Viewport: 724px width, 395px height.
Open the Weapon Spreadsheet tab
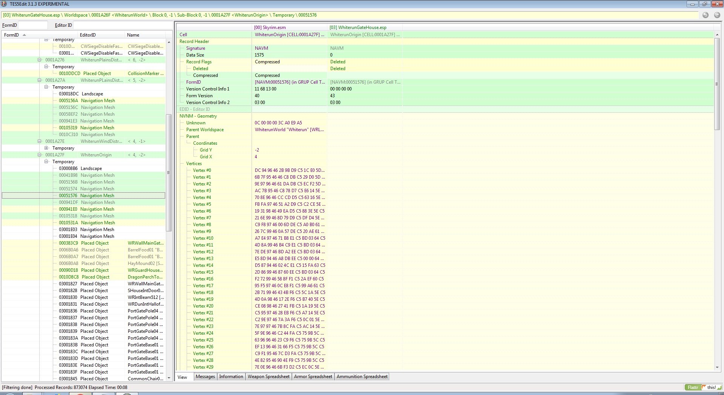268,377
